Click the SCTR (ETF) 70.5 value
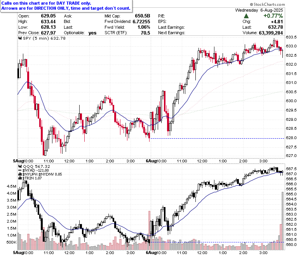This screenshot has height=256, width=303. [145, 33]
